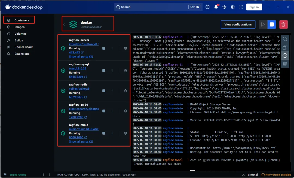Screen dimensions: 294x178
Task: Select the ragflow-mysql container name
Action: click(x=79, y=64)
